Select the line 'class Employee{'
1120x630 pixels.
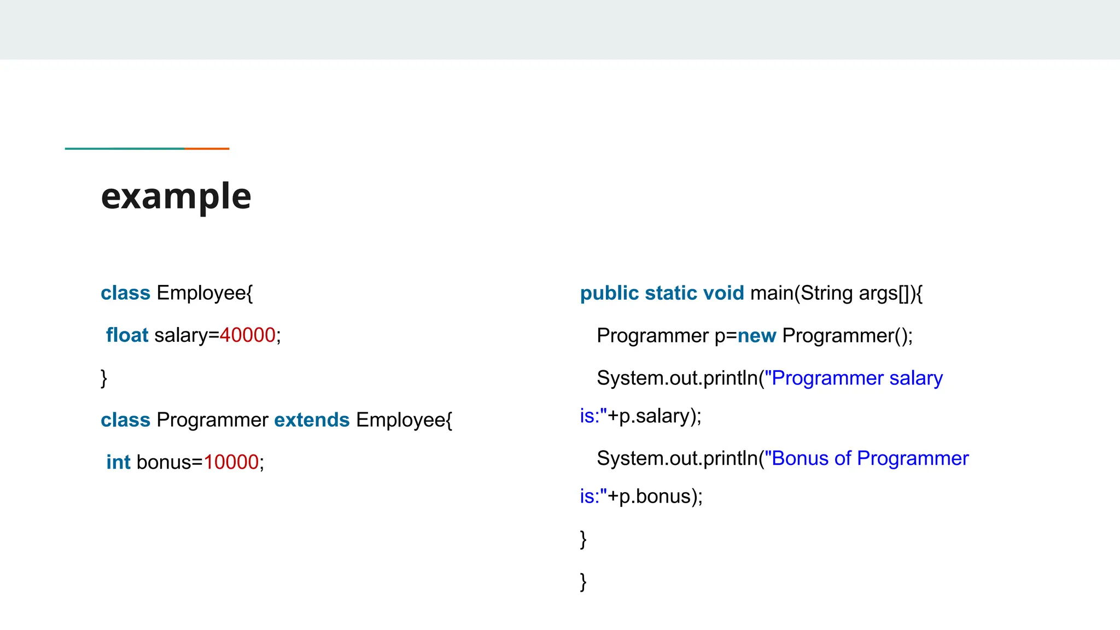[177, 293]
